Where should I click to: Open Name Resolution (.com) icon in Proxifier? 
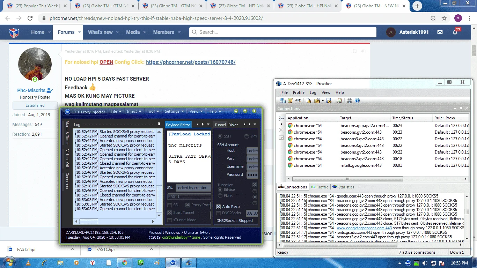(299, 100)
